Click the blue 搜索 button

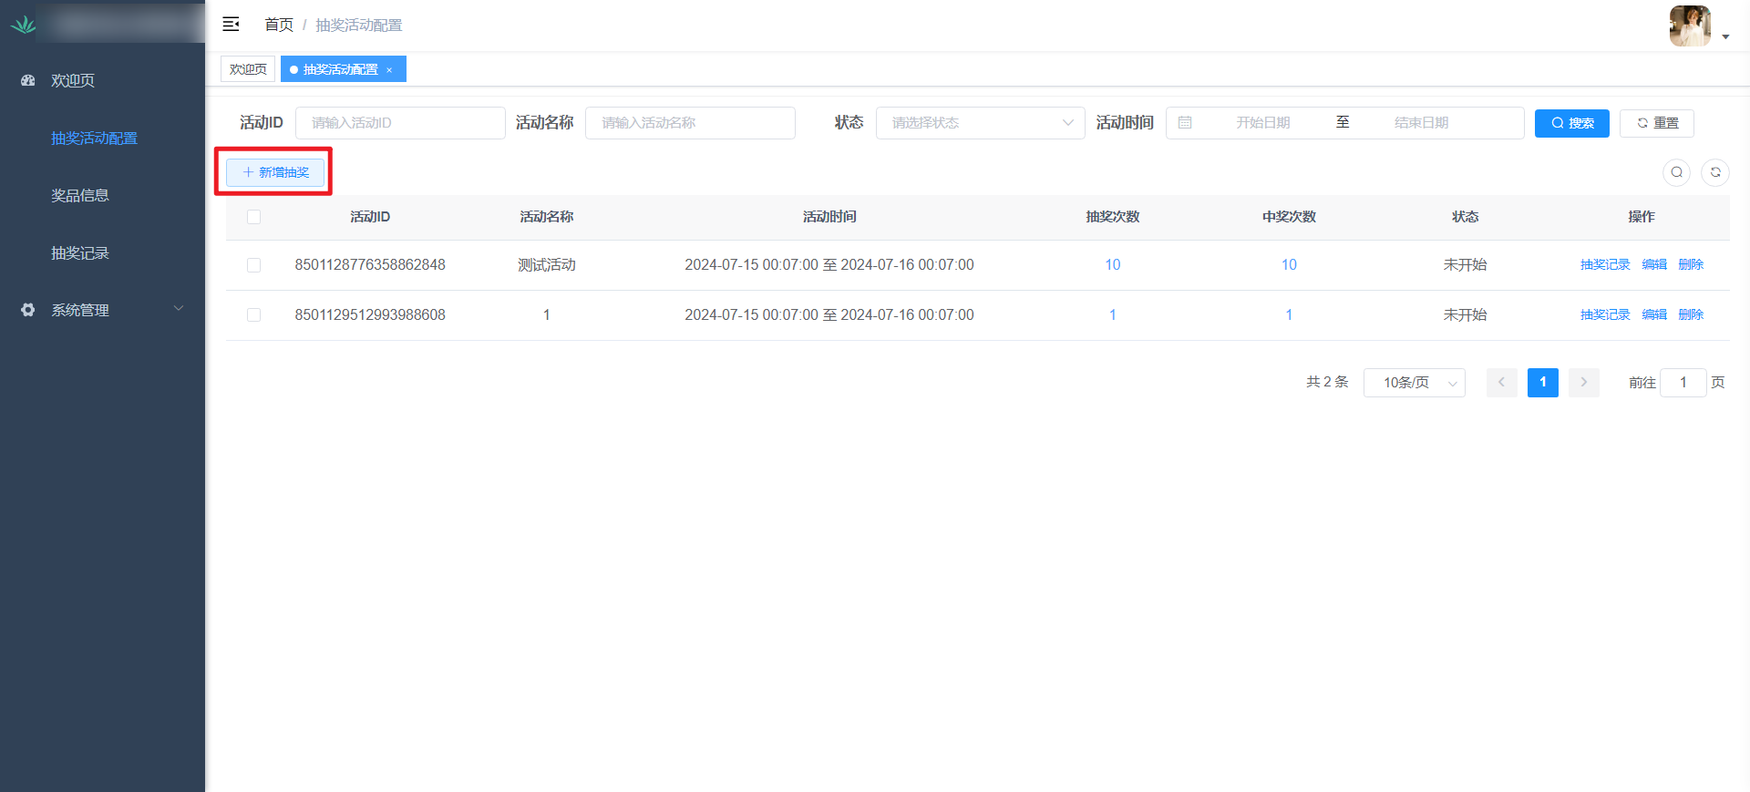point(1571,123)
